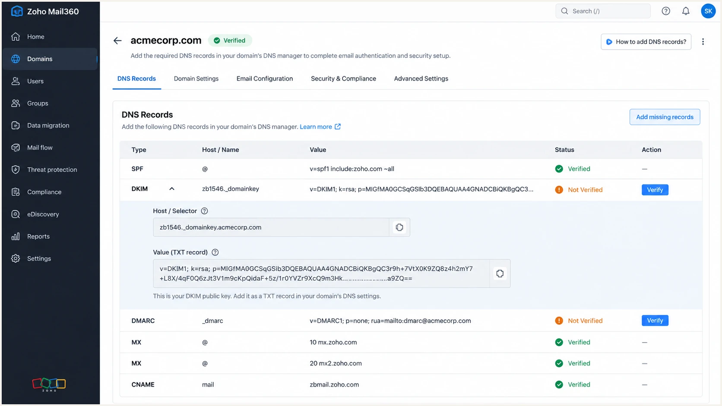The image size is (722, 406).
Task: Verify the DMARC record
Action: tap(655, 321)
